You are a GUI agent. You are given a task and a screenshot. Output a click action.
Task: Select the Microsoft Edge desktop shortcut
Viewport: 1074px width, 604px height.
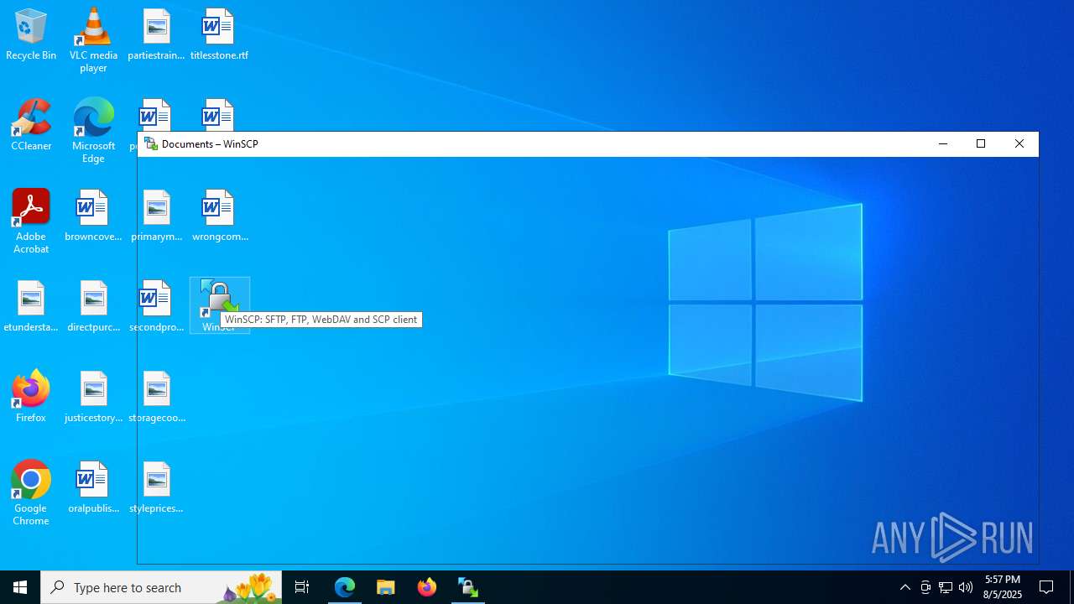(x=93, y=131)
